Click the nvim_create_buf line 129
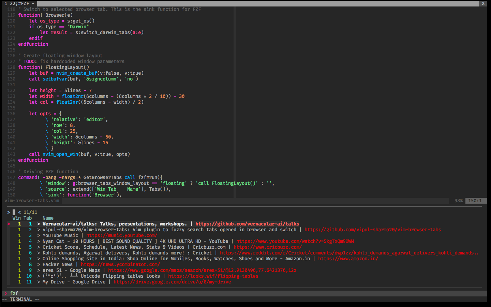 [86, 73]
